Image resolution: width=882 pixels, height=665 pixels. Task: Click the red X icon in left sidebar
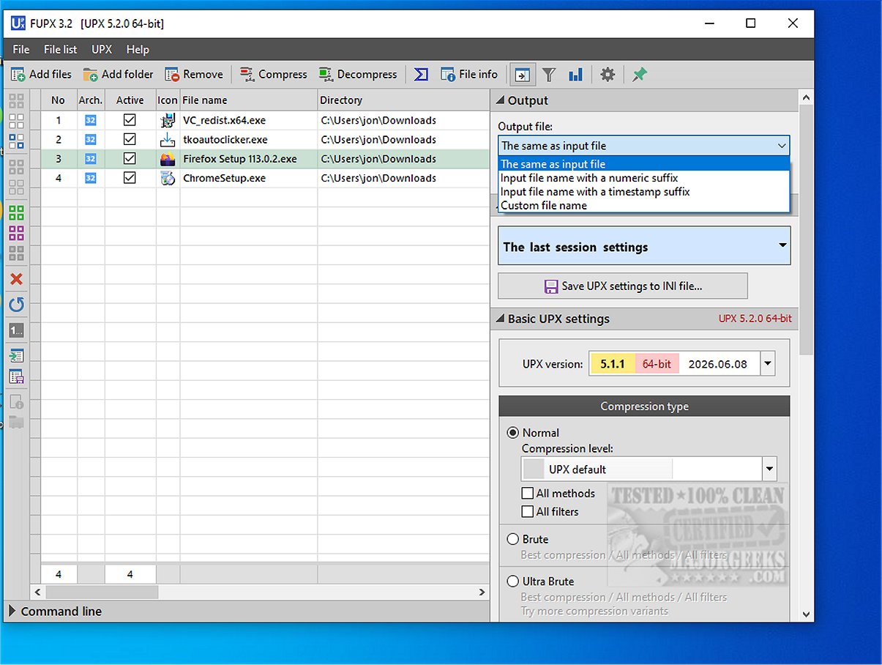(16, 279)
